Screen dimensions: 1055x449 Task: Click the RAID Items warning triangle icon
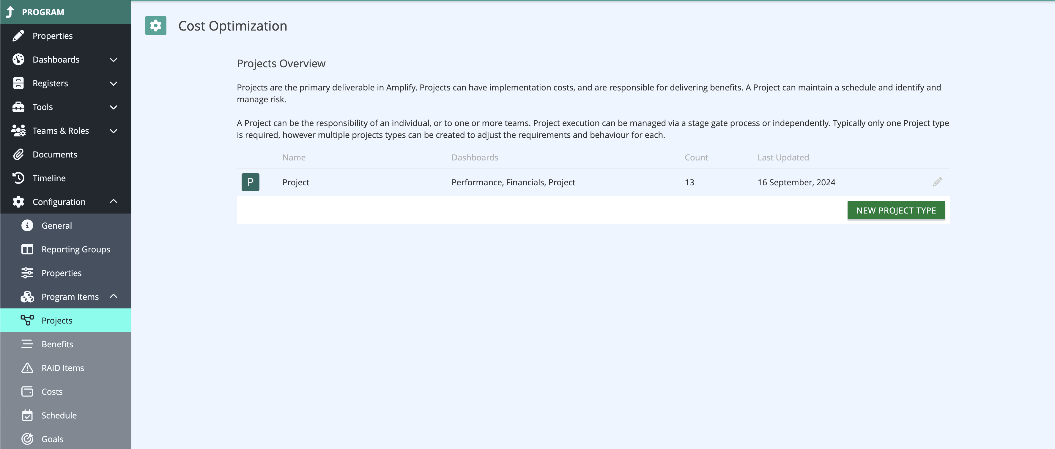[27, 368]
